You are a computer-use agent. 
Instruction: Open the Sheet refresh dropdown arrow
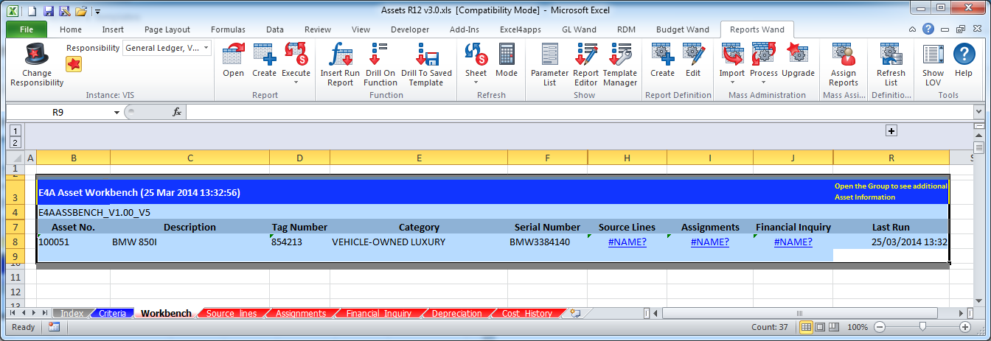point(476,82)
